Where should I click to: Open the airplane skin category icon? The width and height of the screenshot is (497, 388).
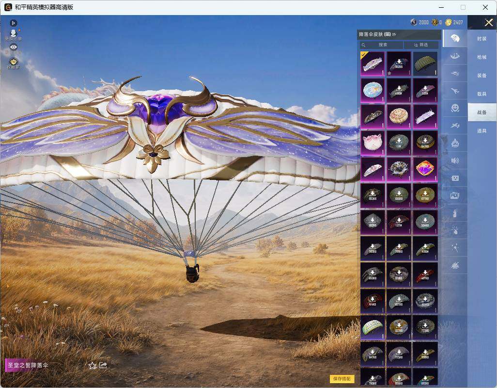(x=455, y=91)
